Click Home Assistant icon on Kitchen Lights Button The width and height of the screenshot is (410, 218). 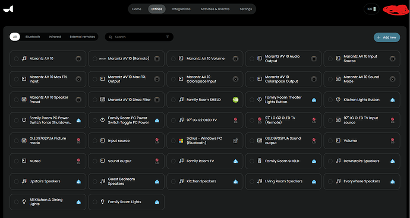tap(392, 100)
